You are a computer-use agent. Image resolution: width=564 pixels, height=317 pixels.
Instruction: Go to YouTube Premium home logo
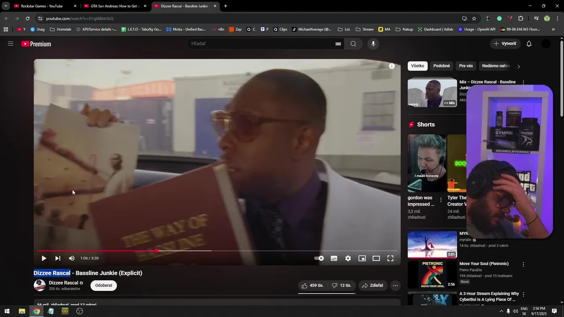click(36, 44)
